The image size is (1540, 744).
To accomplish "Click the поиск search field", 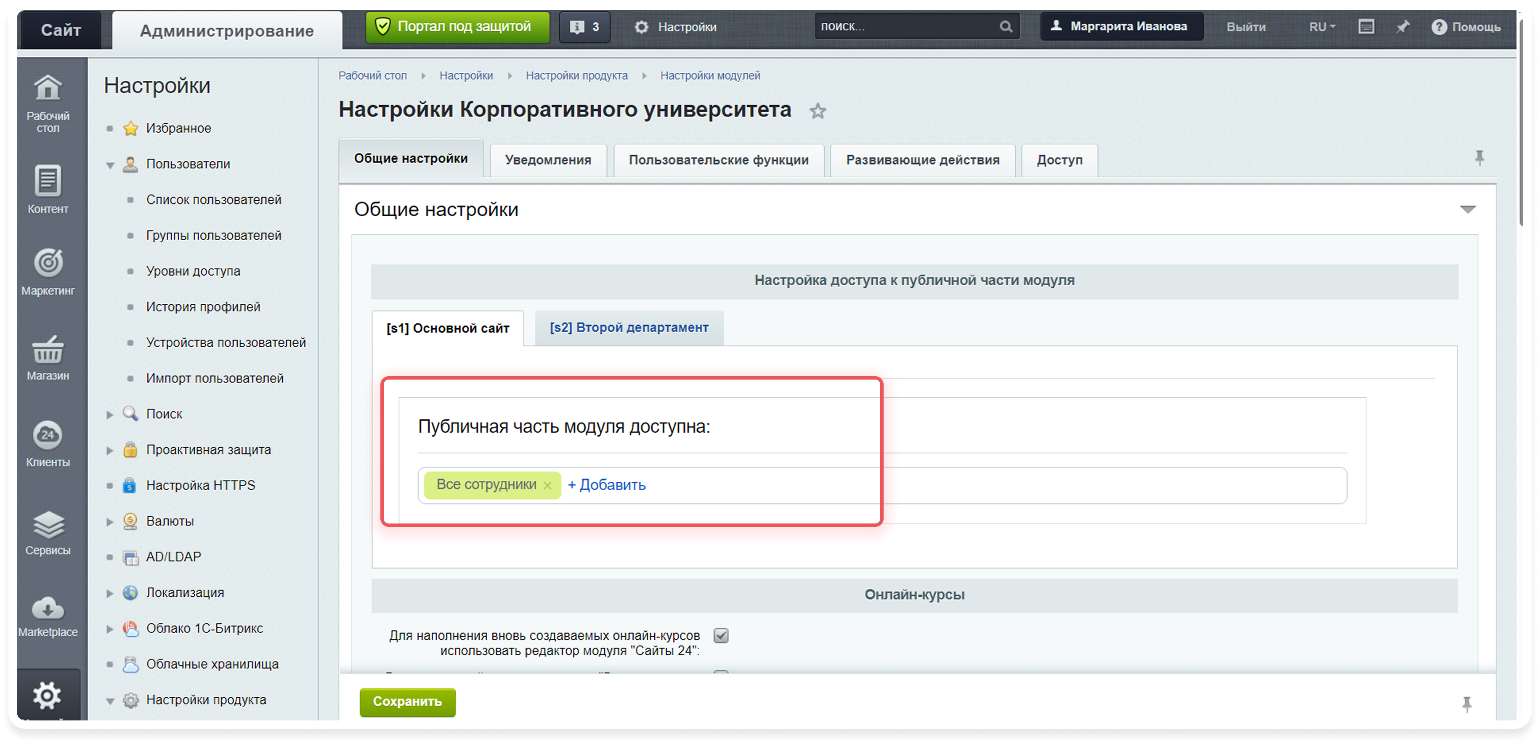I will 909,26.
